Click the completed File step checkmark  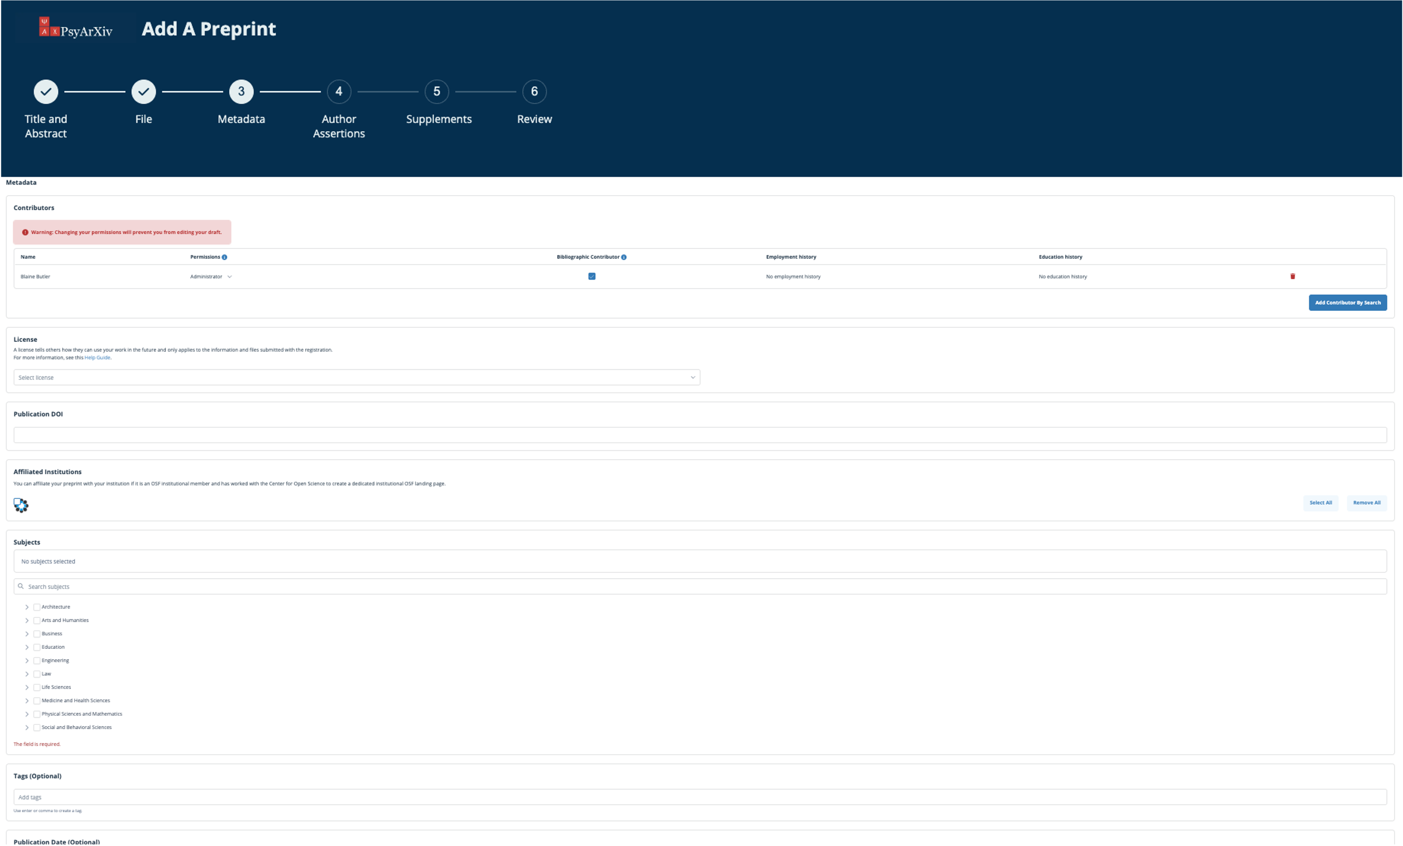pos(143,92)
